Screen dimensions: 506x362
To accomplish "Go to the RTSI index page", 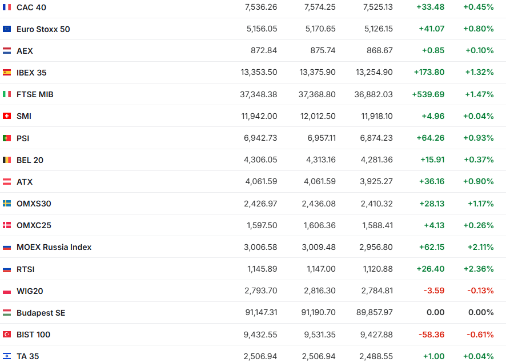I will point(26,269).
